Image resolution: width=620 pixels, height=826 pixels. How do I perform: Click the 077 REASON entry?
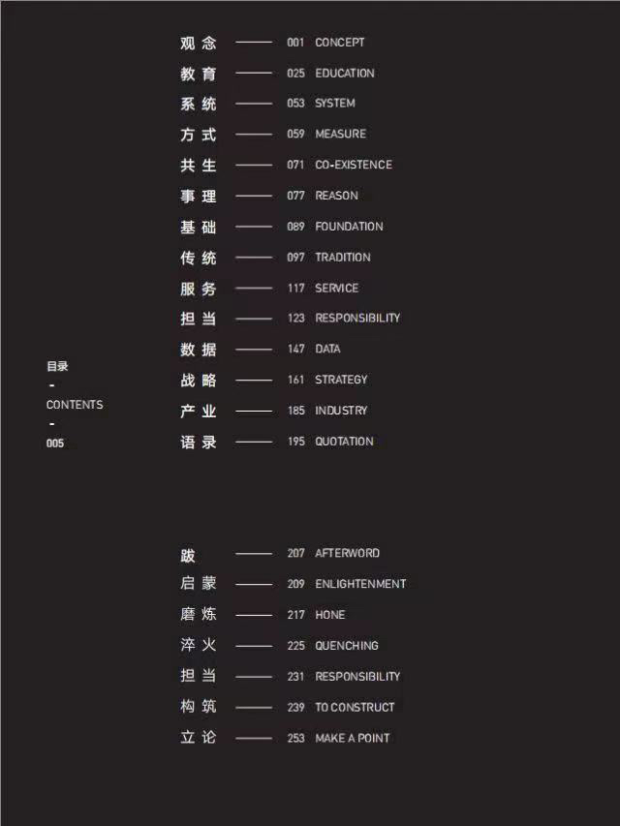coord(336,196)
